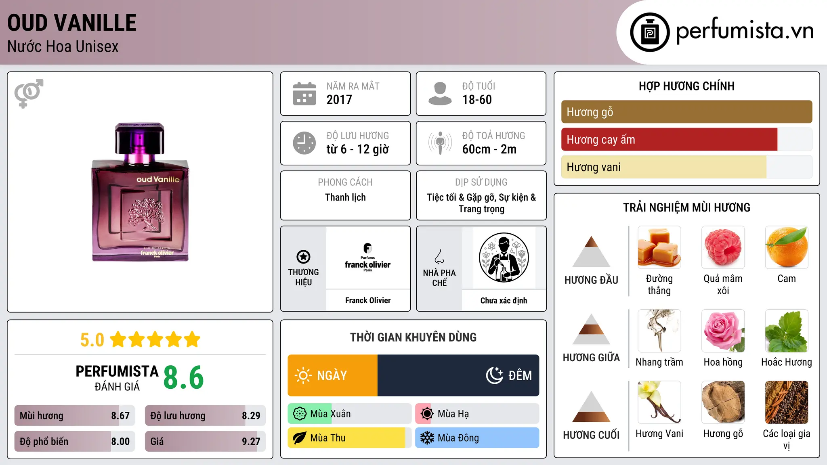
Task: Click the perfumista.vn bottle logo icon
Action: click(650, 32)
